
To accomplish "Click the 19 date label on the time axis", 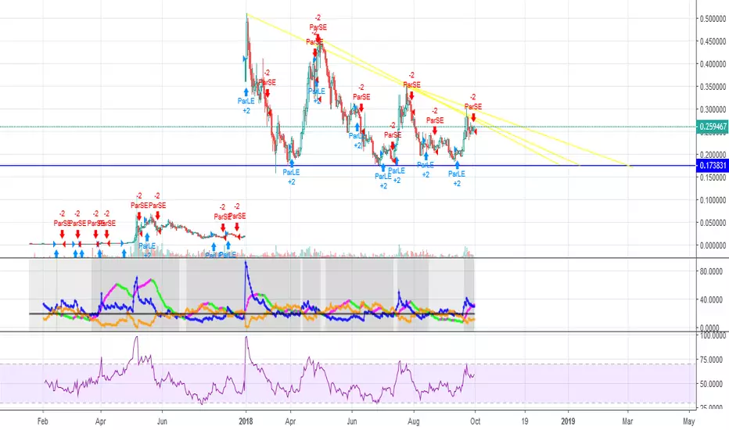I will click(525, 421).
